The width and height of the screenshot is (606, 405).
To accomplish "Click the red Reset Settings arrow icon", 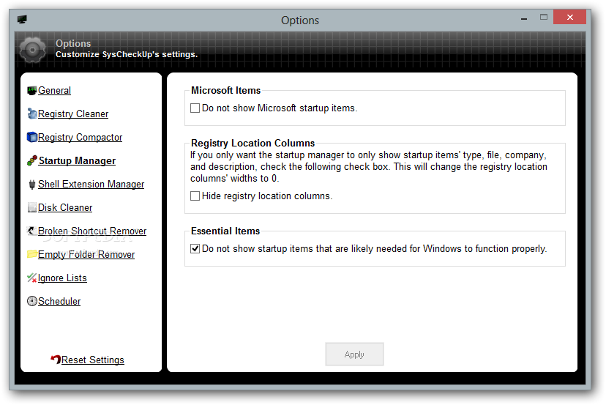I will [56, 360].
